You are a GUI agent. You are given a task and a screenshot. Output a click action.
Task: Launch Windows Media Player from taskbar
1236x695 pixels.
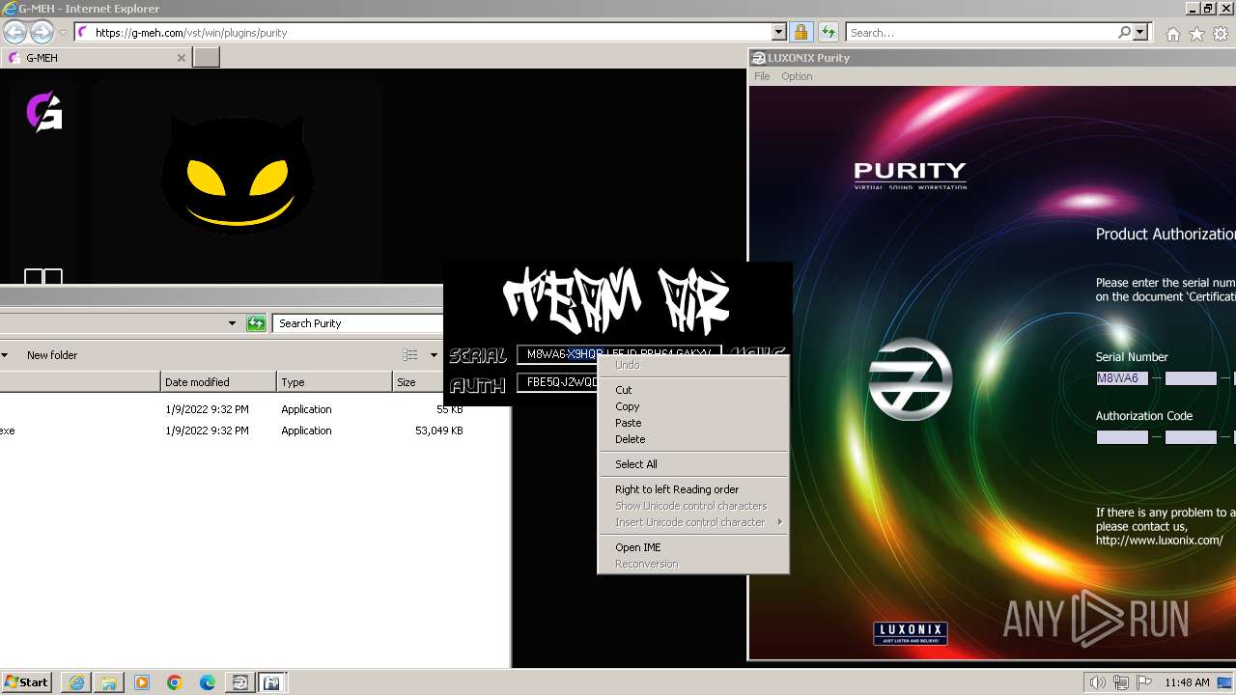click(x=142, y=682)
